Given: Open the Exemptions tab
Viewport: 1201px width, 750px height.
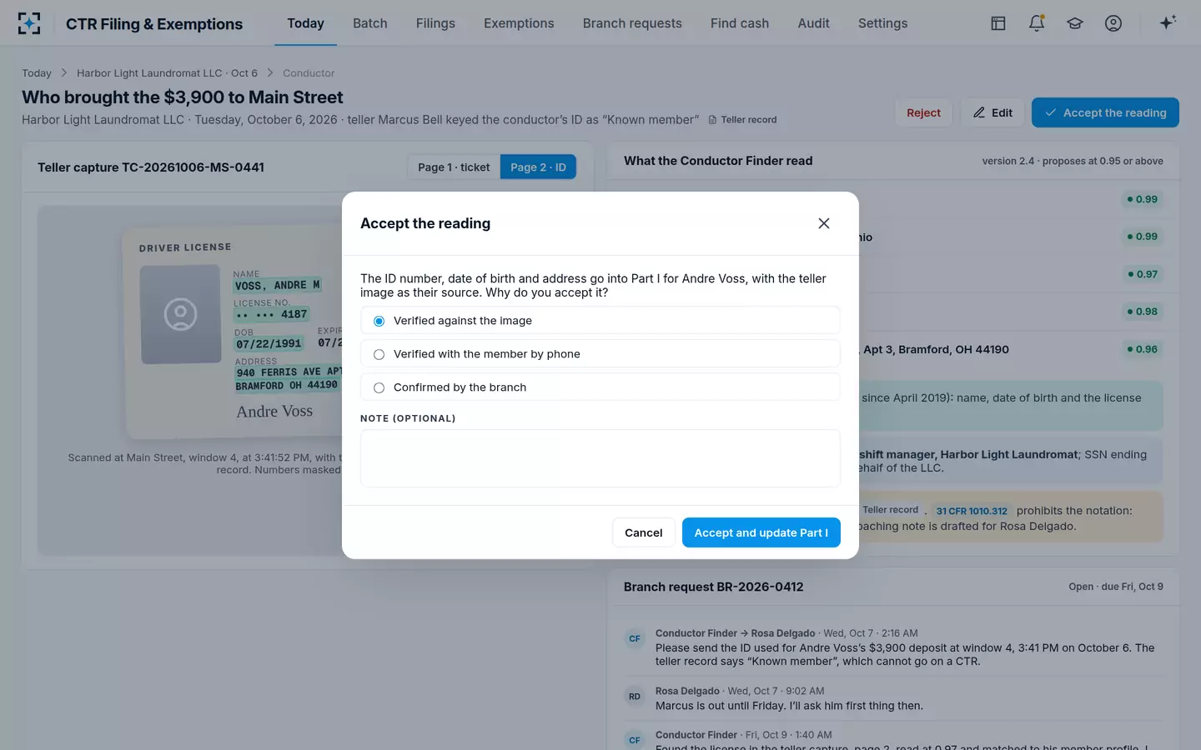Looking at the screenshot, I should point(519,23).
